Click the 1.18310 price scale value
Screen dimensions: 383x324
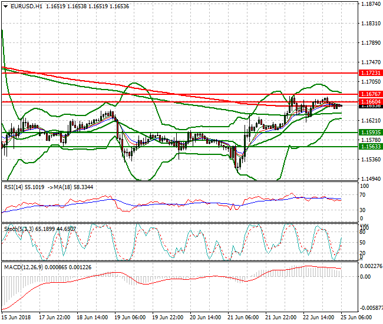(x=371, y=23)
